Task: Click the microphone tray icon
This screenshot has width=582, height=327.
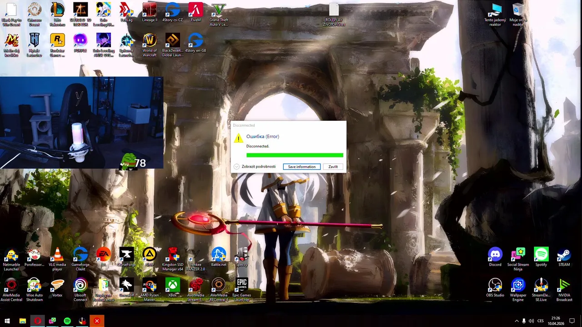Action: (524, 321)
